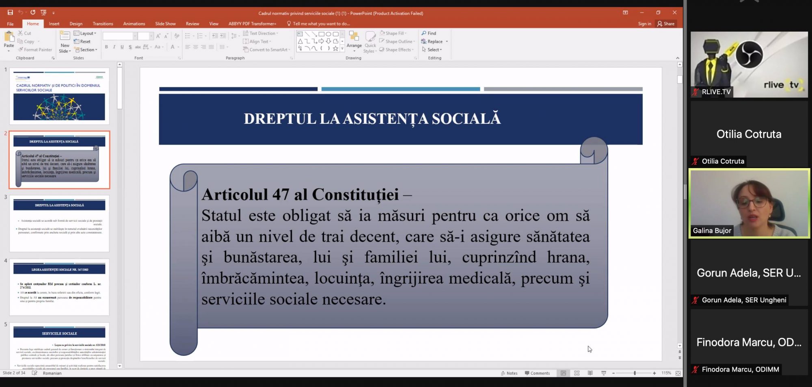Toggle the Comments pane
Viewport: 812px width, 387px height.
537,373
